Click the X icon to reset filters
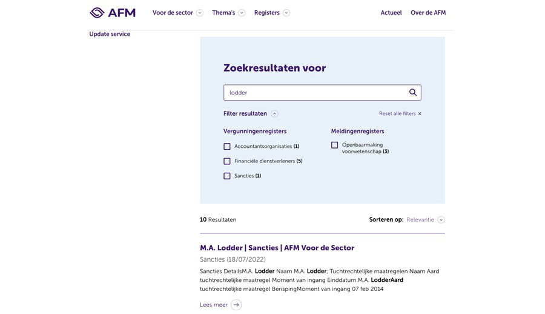 (x=420, y=114)
